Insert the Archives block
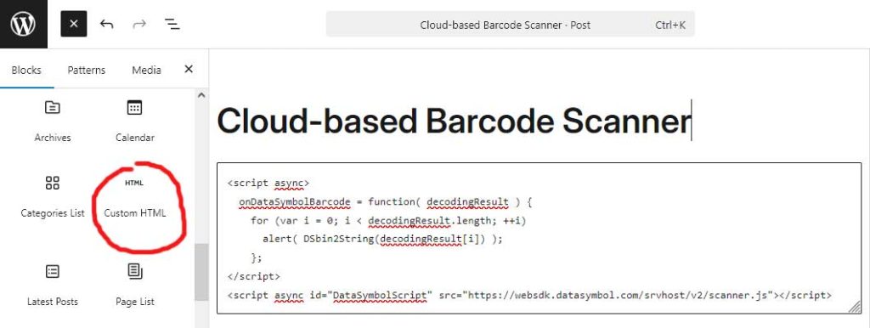 click(x=53, y=122)
